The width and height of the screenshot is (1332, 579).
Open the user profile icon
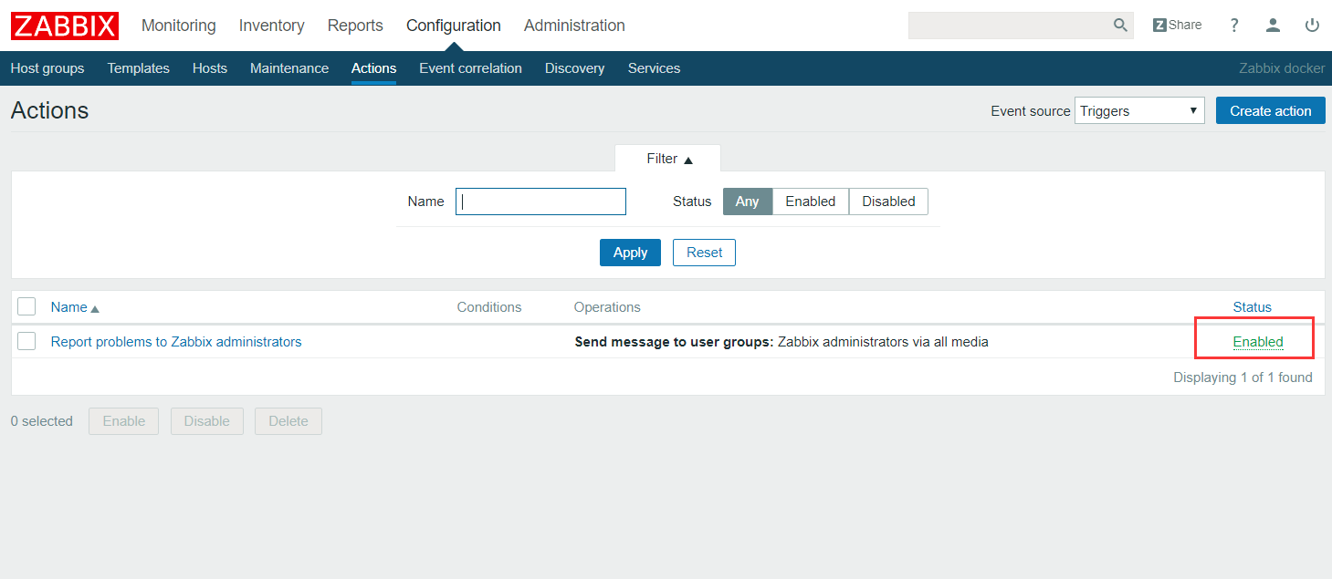coord(1273,26)
